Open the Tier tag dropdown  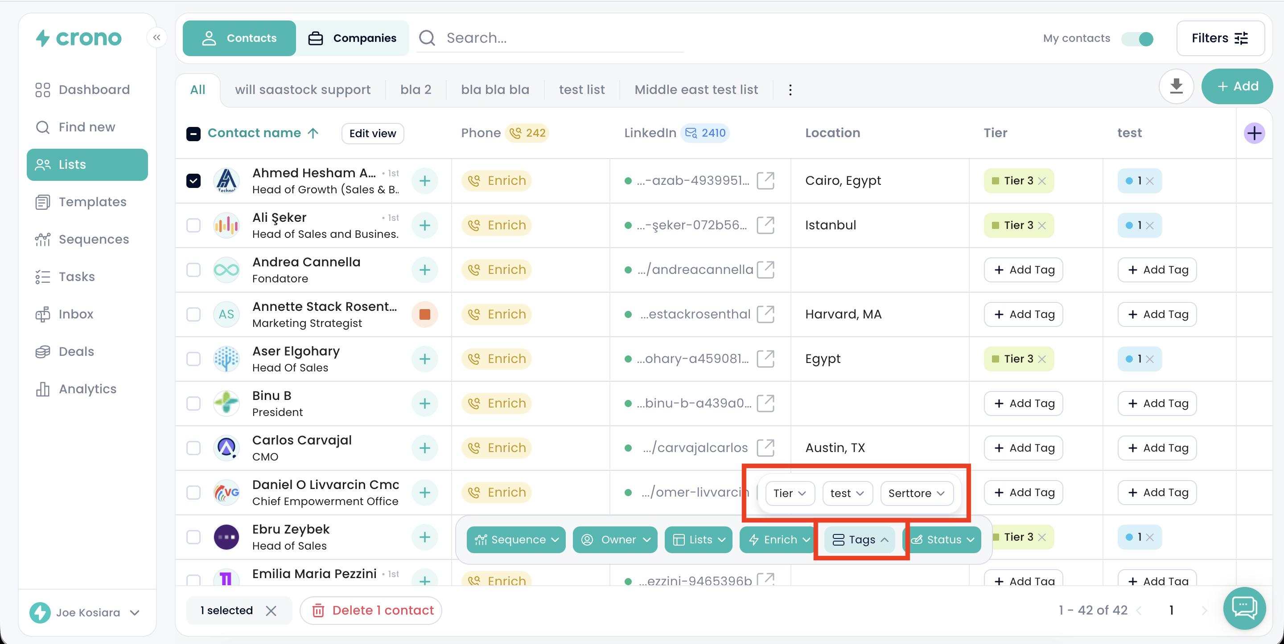tap(790, 493)
